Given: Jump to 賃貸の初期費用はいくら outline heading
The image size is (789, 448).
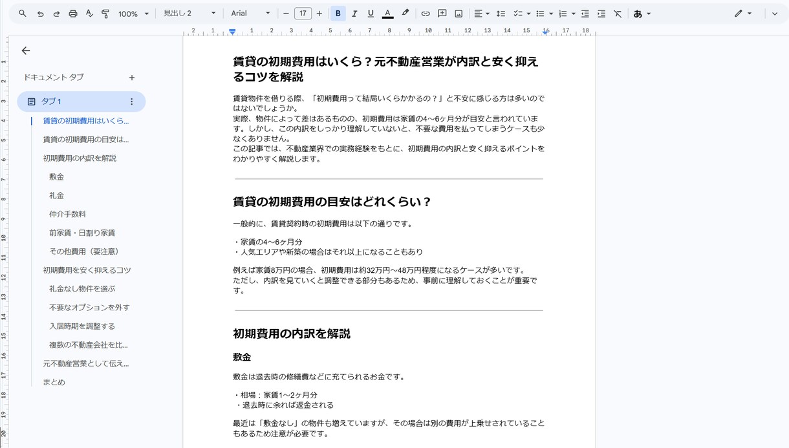Looking at the screenshot, I should (86, 121).
